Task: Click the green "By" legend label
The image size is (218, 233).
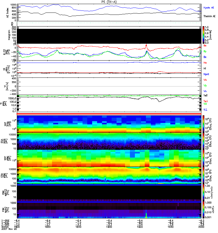Action: click(205, 52)
